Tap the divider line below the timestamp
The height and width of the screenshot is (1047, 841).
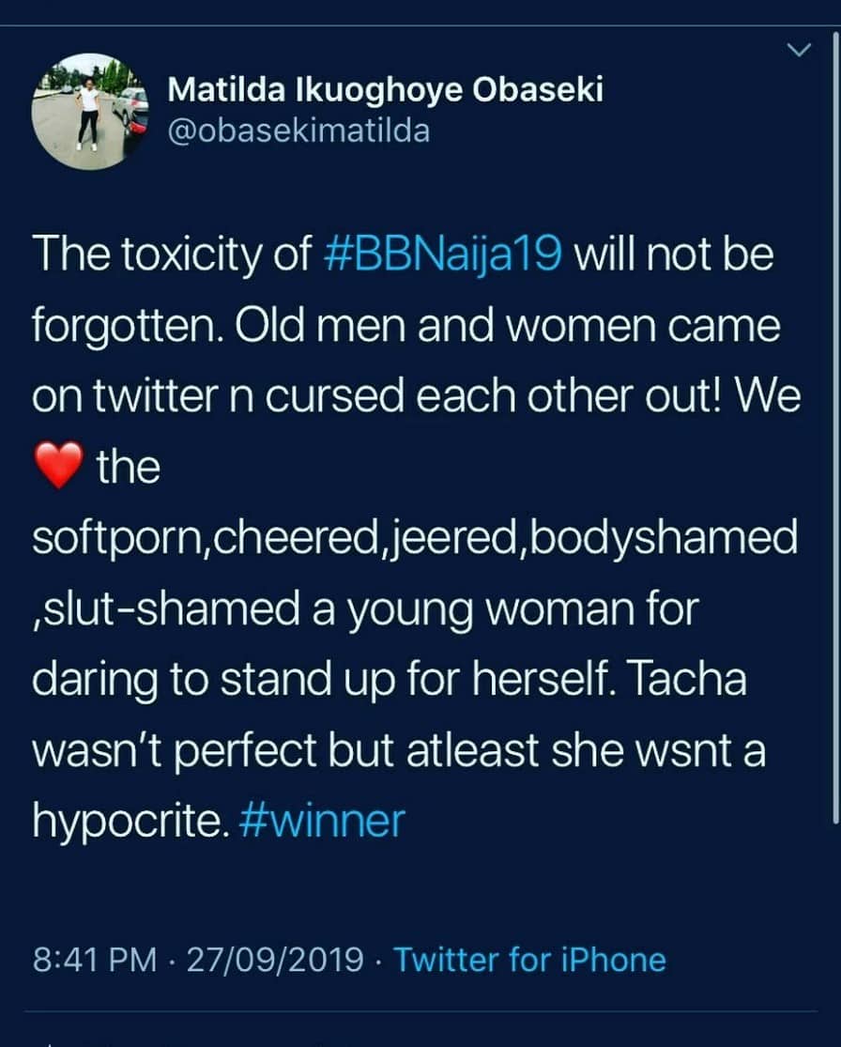click(x=420, y=1011)
